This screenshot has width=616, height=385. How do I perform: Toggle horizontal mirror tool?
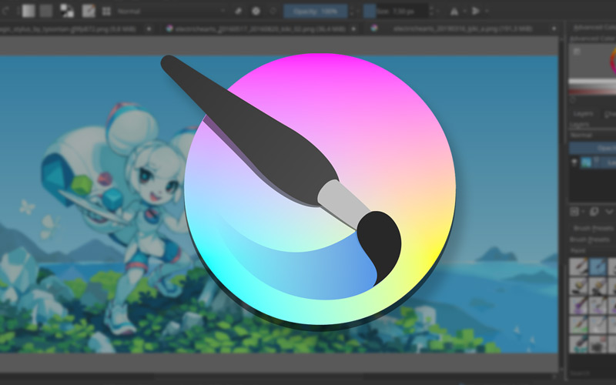click(454, 11)
